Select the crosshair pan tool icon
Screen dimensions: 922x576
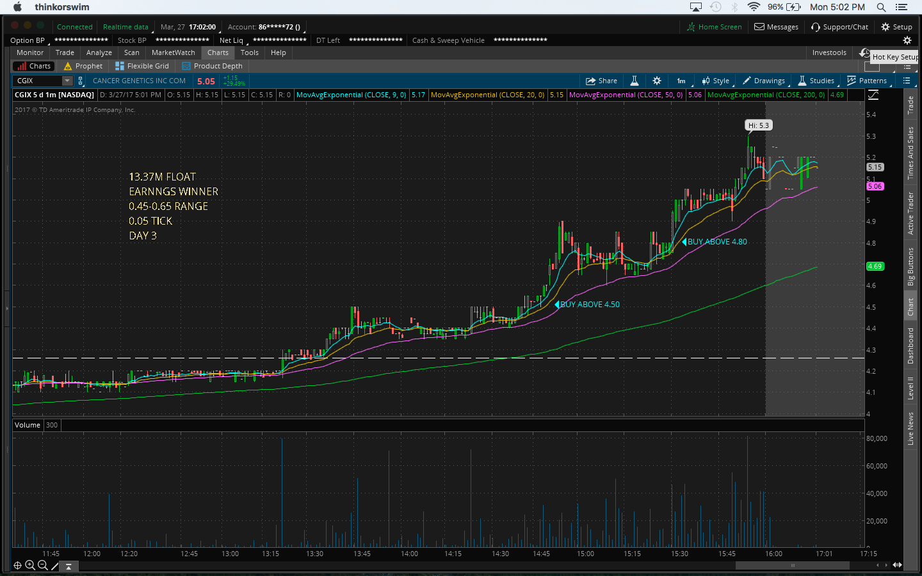pyautogui.click(x=17, y=565)
